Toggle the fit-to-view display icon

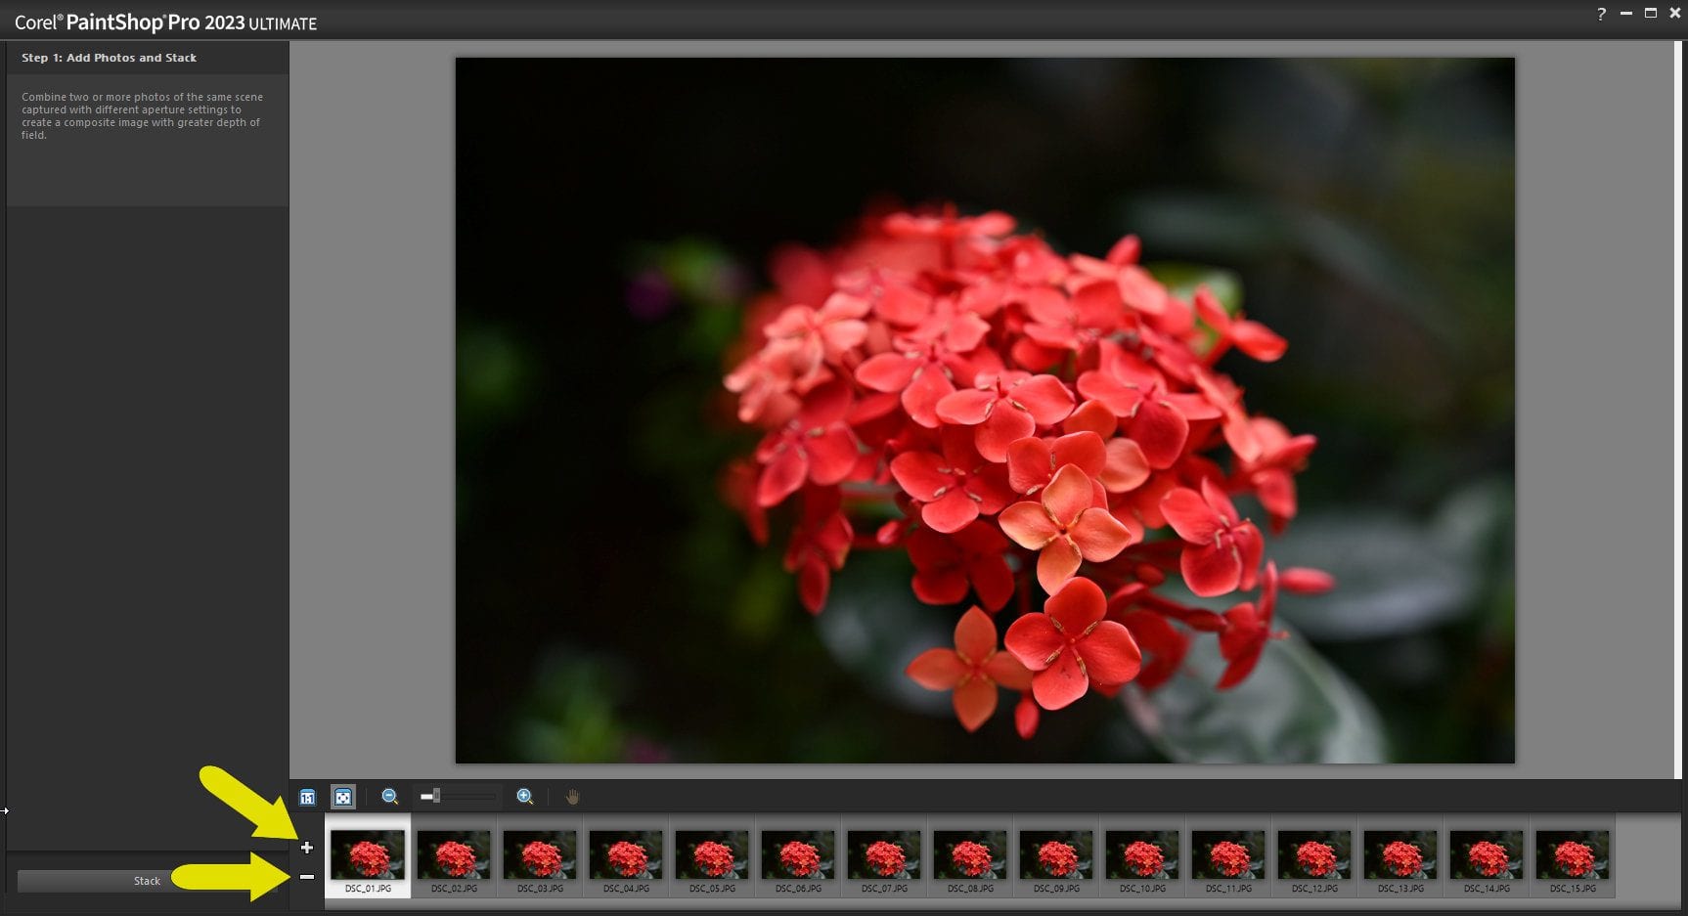coord(341,797)
